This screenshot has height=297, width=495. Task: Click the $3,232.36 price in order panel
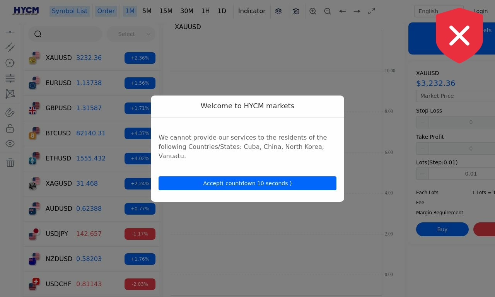(x=436, y=83)
